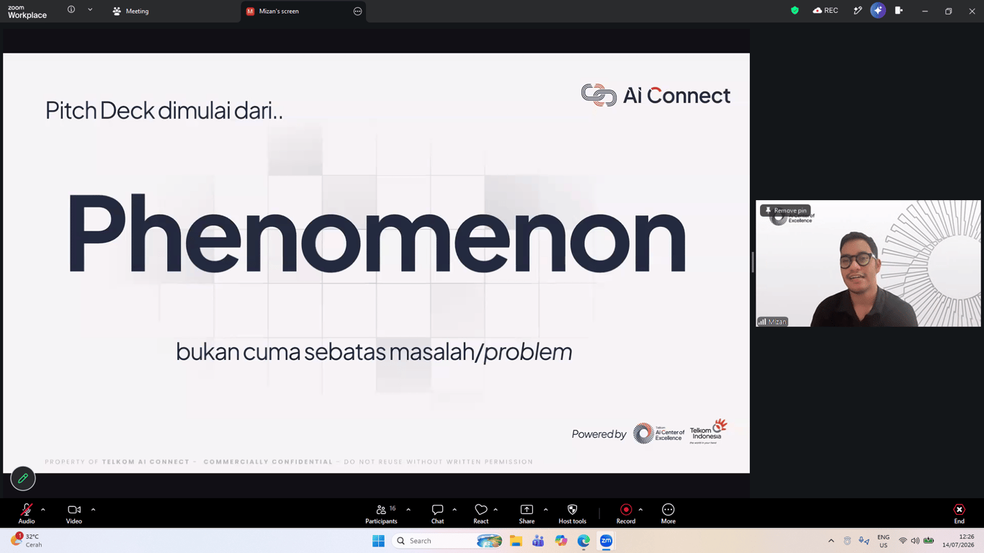Show hidden system tray icons
The image size is (984, 553).
point(831,541)
